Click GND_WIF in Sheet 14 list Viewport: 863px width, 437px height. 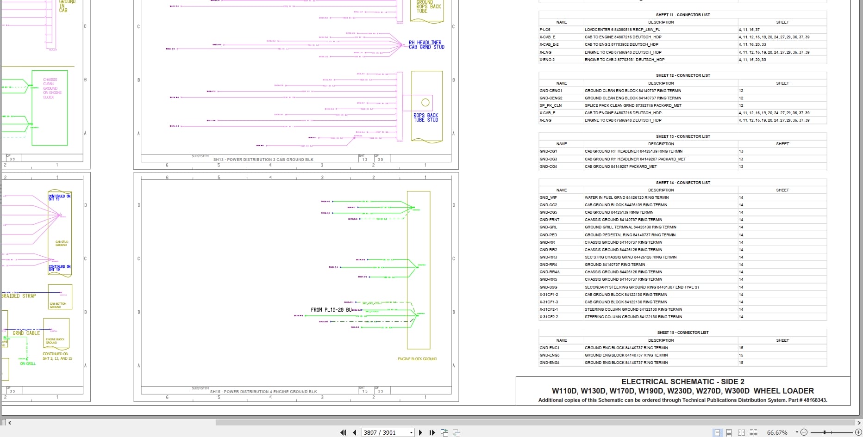coord(548,197)
